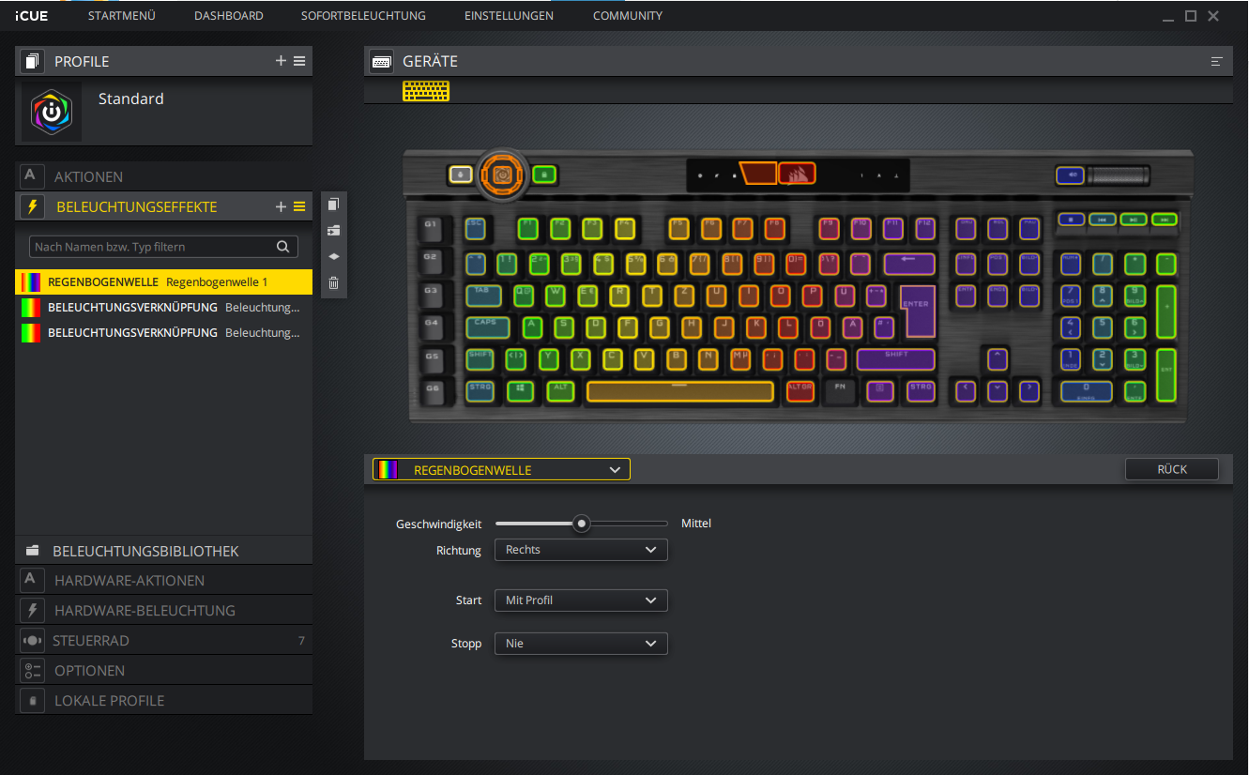Click the large purple ENTER key
The width and height of the screenshot is (1249, 775).
918,311
